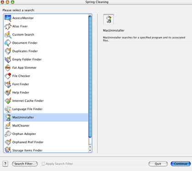Viewport: 192px width, 171px height.
Task: Click the MacUninstaller title in the detail pane
Action: pos(114,31)
